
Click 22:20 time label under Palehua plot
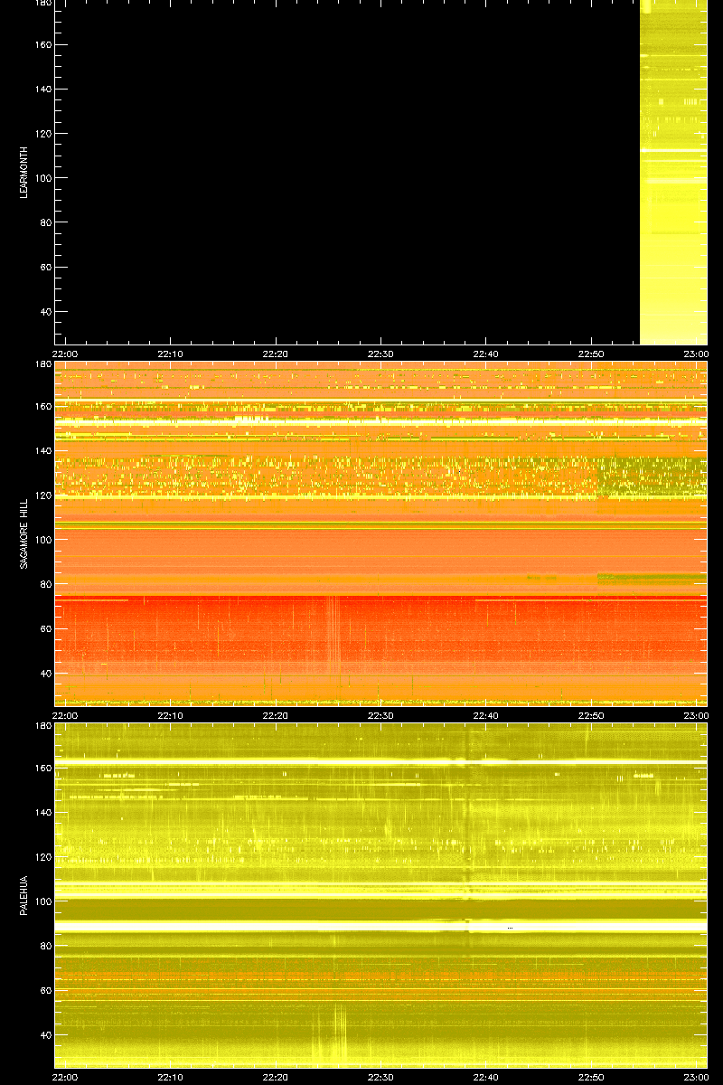coord(276,1077)
